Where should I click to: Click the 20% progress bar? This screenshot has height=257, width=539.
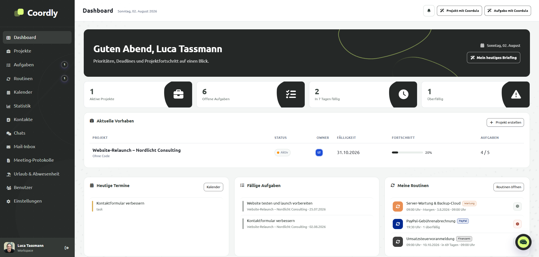click(x=407, y=153)
